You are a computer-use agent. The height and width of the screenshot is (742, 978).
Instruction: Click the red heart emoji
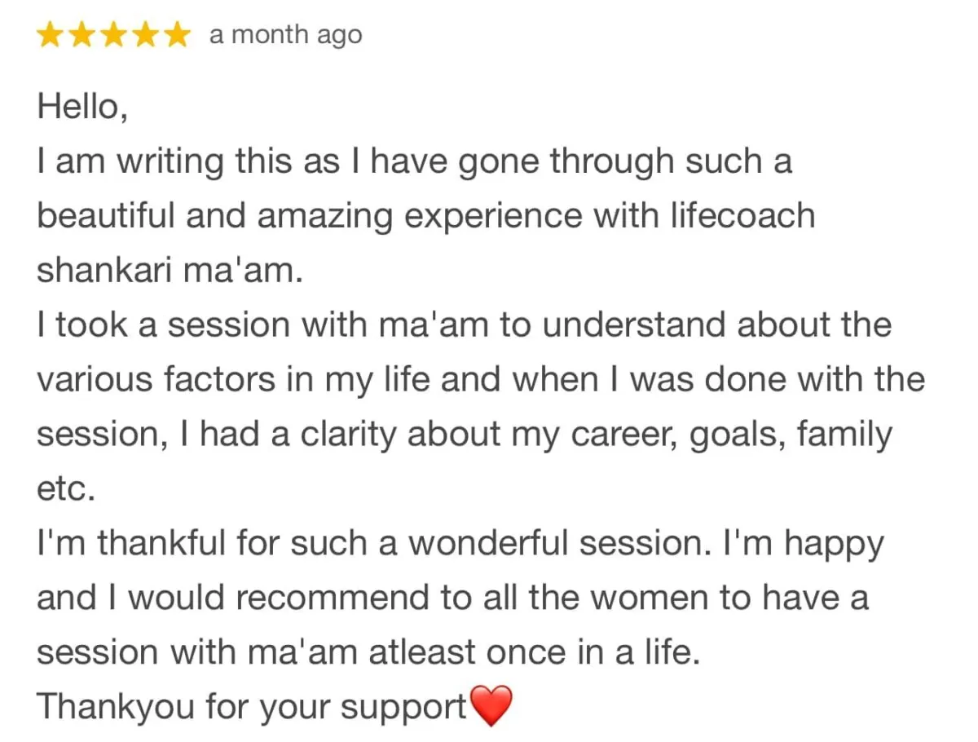pos(492,706)
